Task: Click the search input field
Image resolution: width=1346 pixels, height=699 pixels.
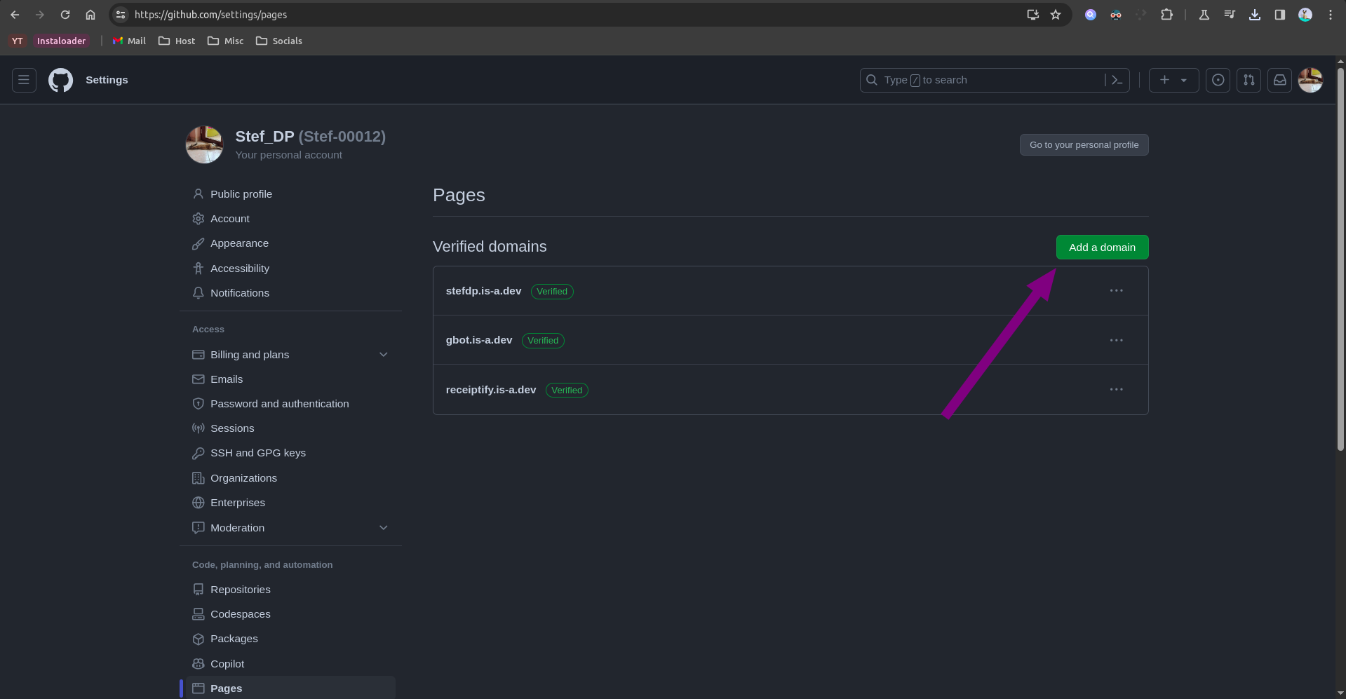Action: pos(982,80)
